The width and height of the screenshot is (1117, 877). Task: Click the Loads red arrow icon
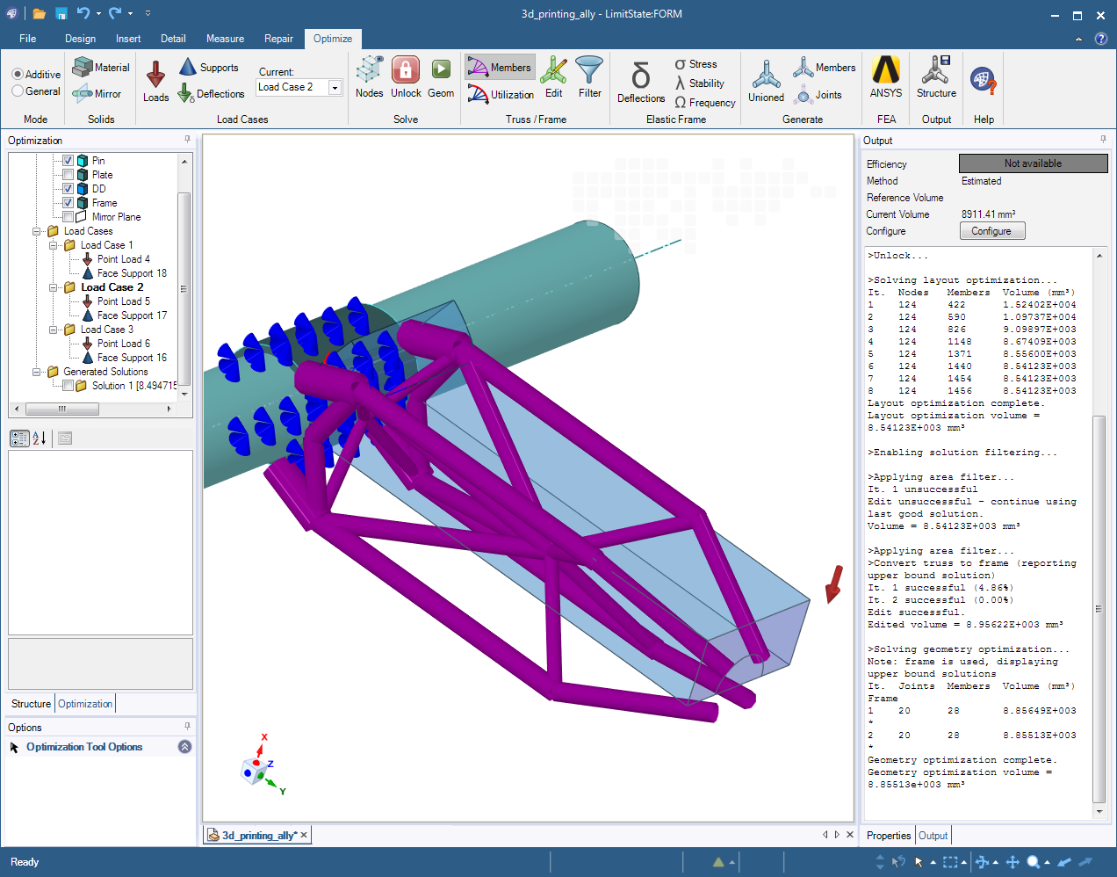pyautogui.click(x=155, y=74)
